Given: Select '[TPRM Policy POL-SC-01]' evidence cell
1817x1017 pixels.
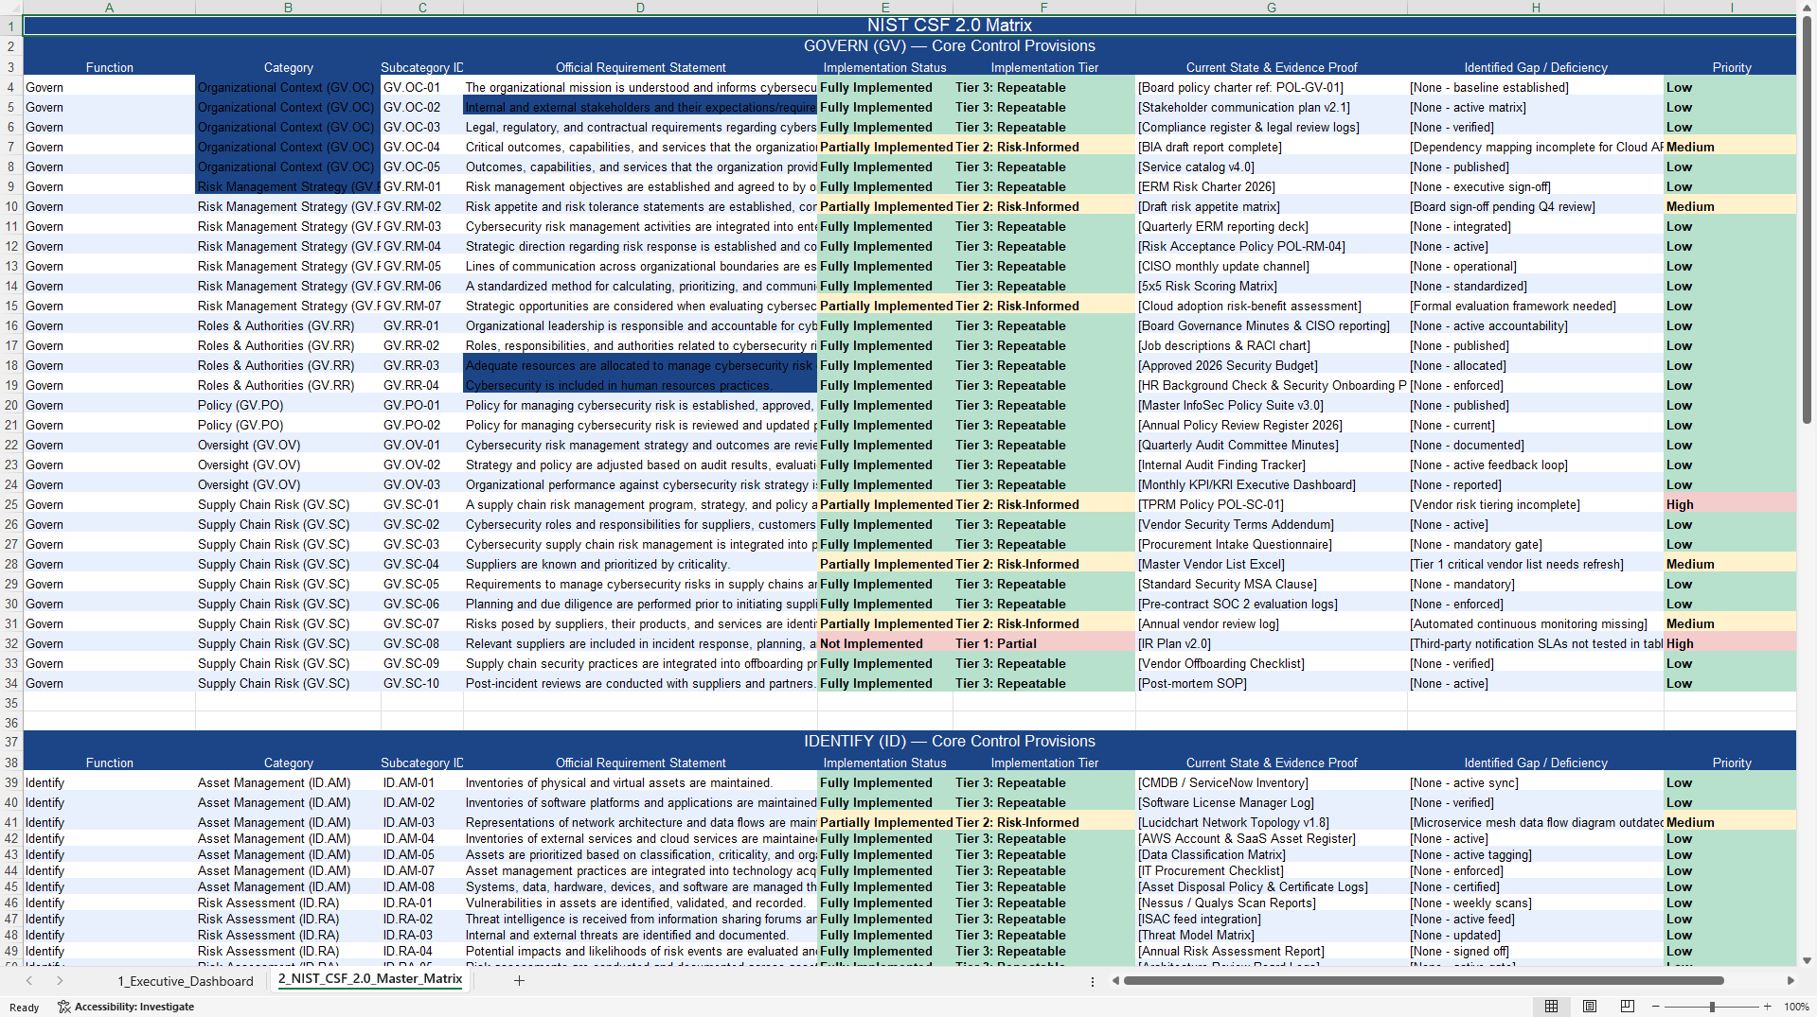Looking at the screenshot, I should 1271,505.
